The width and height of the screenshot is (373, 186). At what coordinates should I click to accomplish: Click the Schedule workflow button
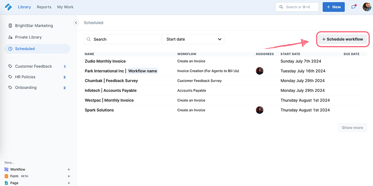(342, 39)
